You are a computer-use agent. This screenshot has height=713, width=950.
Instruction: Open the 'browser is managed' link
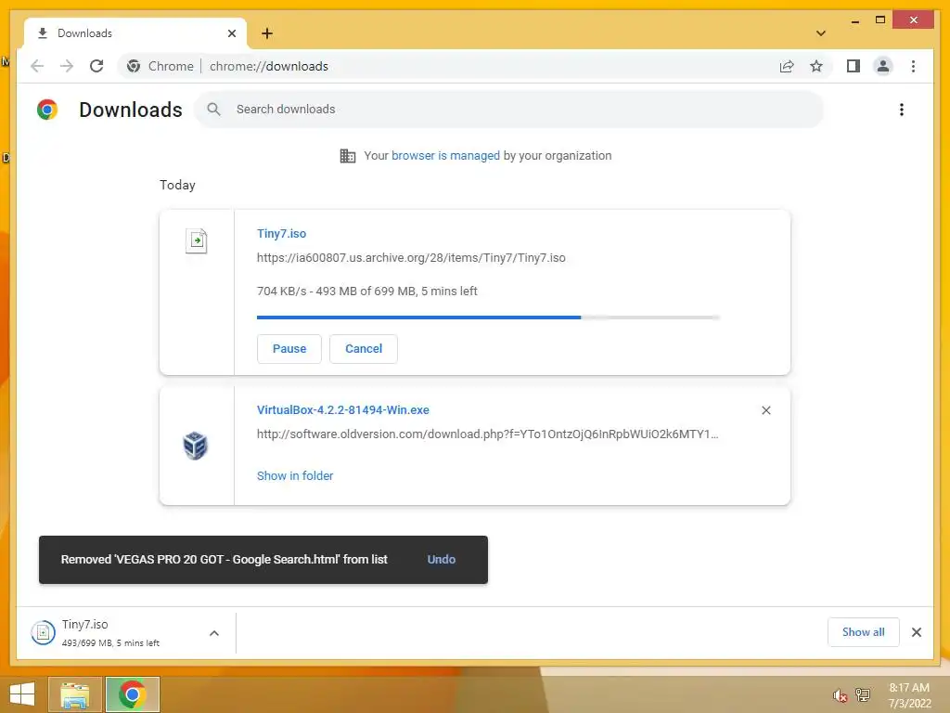click(x=445, y=156)
